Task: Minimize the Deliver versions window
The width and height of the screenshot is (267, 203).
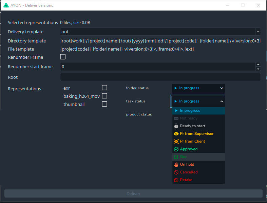Action: [x=228, y=5]
